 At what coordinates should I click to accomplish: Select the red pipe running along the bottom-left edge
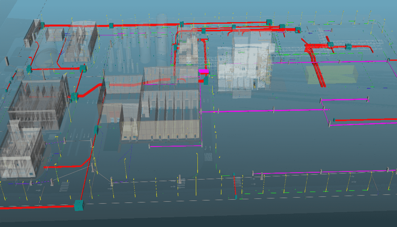[x=37, y=207]
